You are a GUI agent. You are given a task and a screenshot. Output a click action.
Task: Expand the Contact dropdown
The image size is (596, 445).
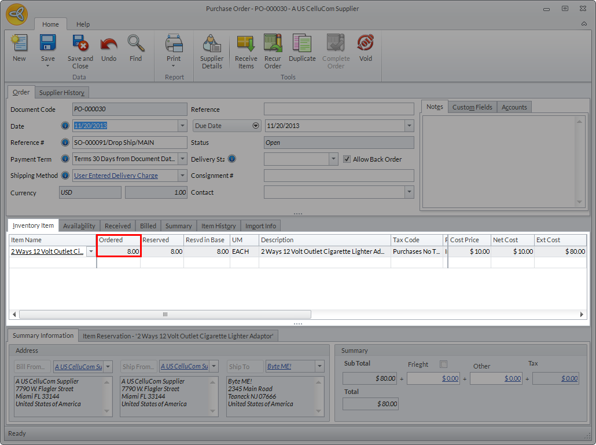pos(409,192)
